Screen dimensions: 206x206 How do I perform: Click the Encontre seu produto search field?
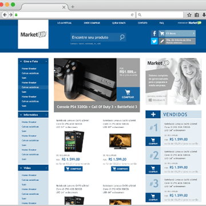98,37
